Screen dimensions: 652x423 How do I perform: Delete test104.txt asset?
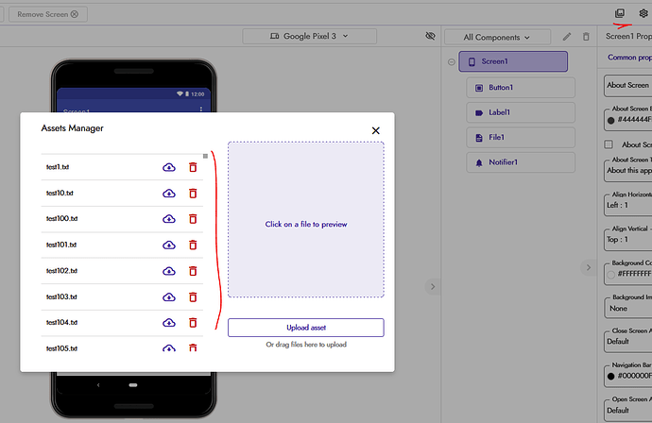[193, 323]
